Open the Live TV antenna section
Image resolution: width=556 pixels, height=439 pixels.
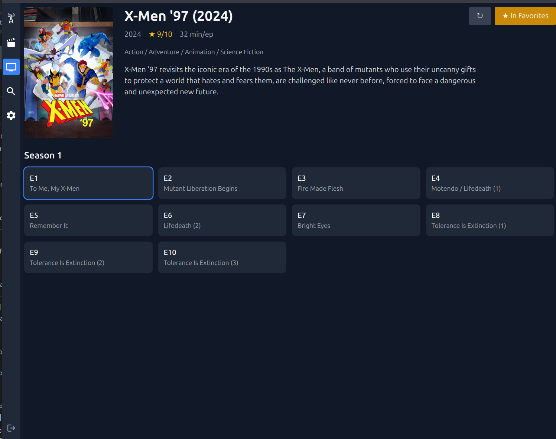point(11,19)
